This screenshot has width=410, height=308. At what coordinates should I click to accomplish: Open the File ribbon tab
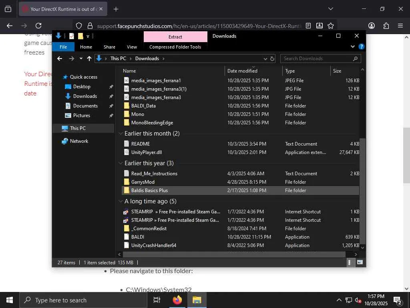pos(63,47)
